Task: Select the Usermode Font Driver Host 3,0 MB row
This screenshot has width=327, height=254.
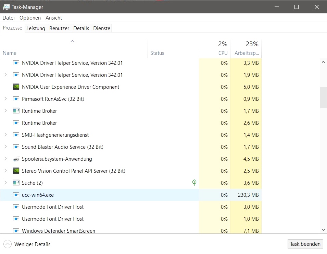Action: pyautogui.click(x=131, y=207)
